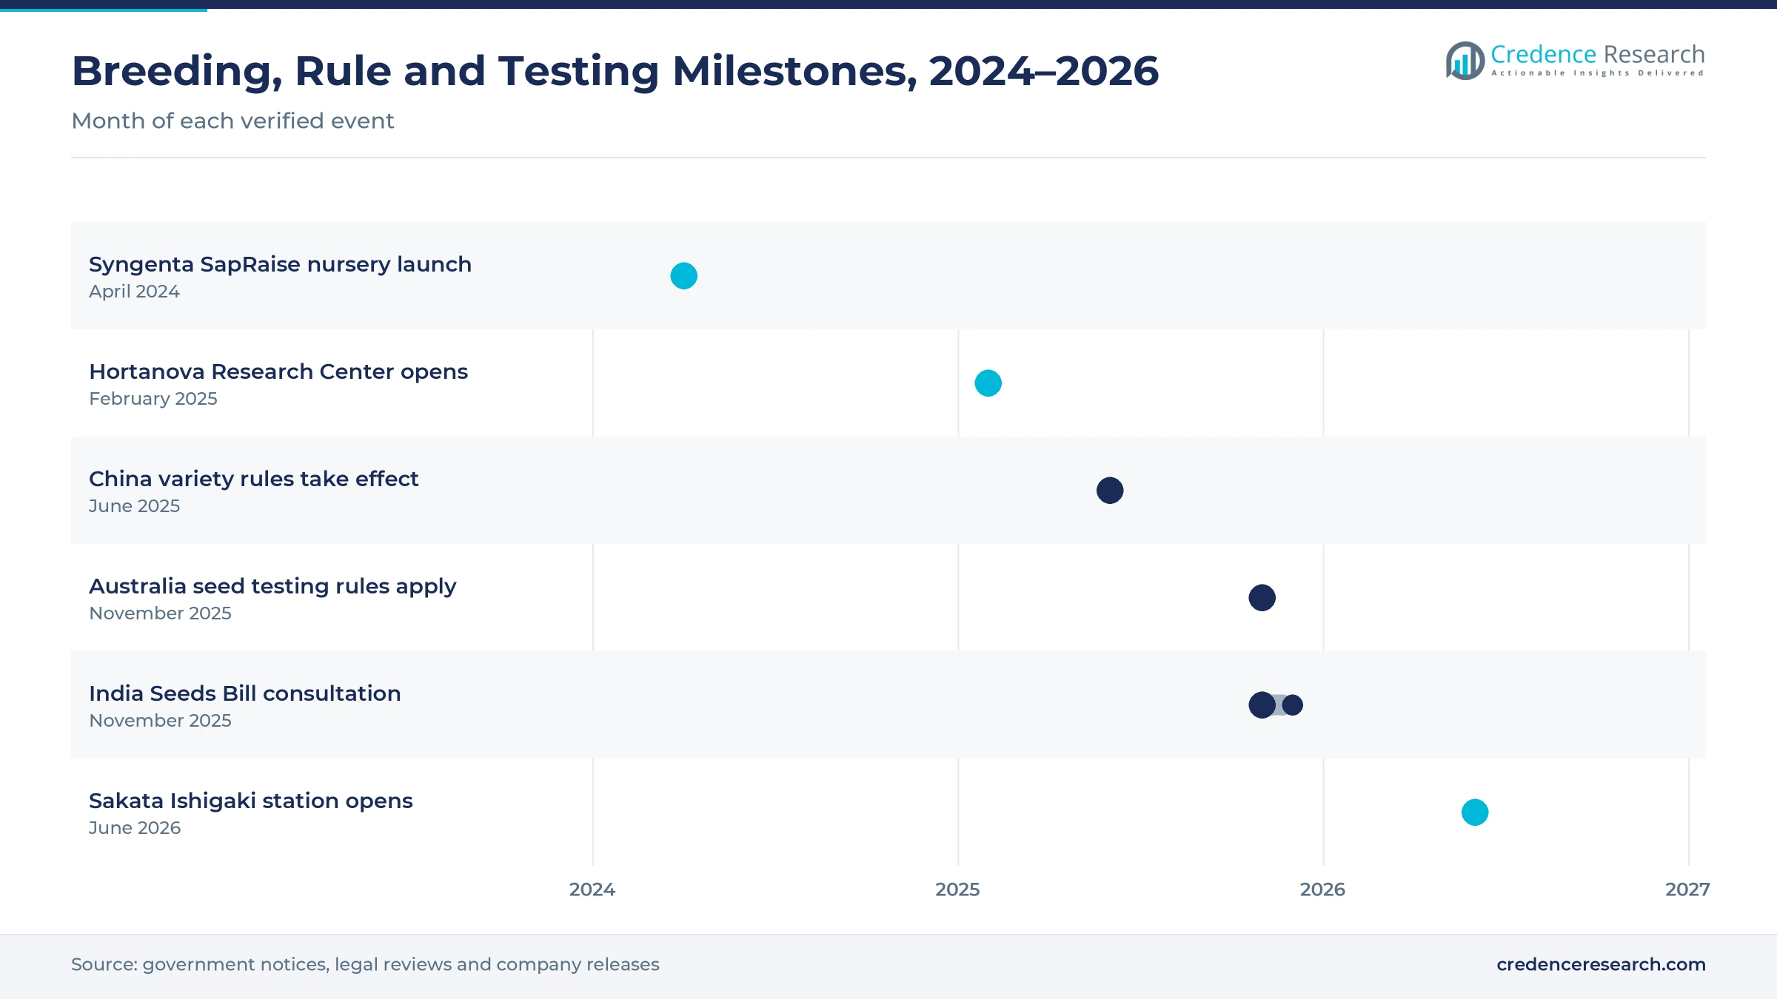This screenshot has width=1777, height=999.
Task: Click the 'November 2025' date under Australia row
Action: click(160, 613)
